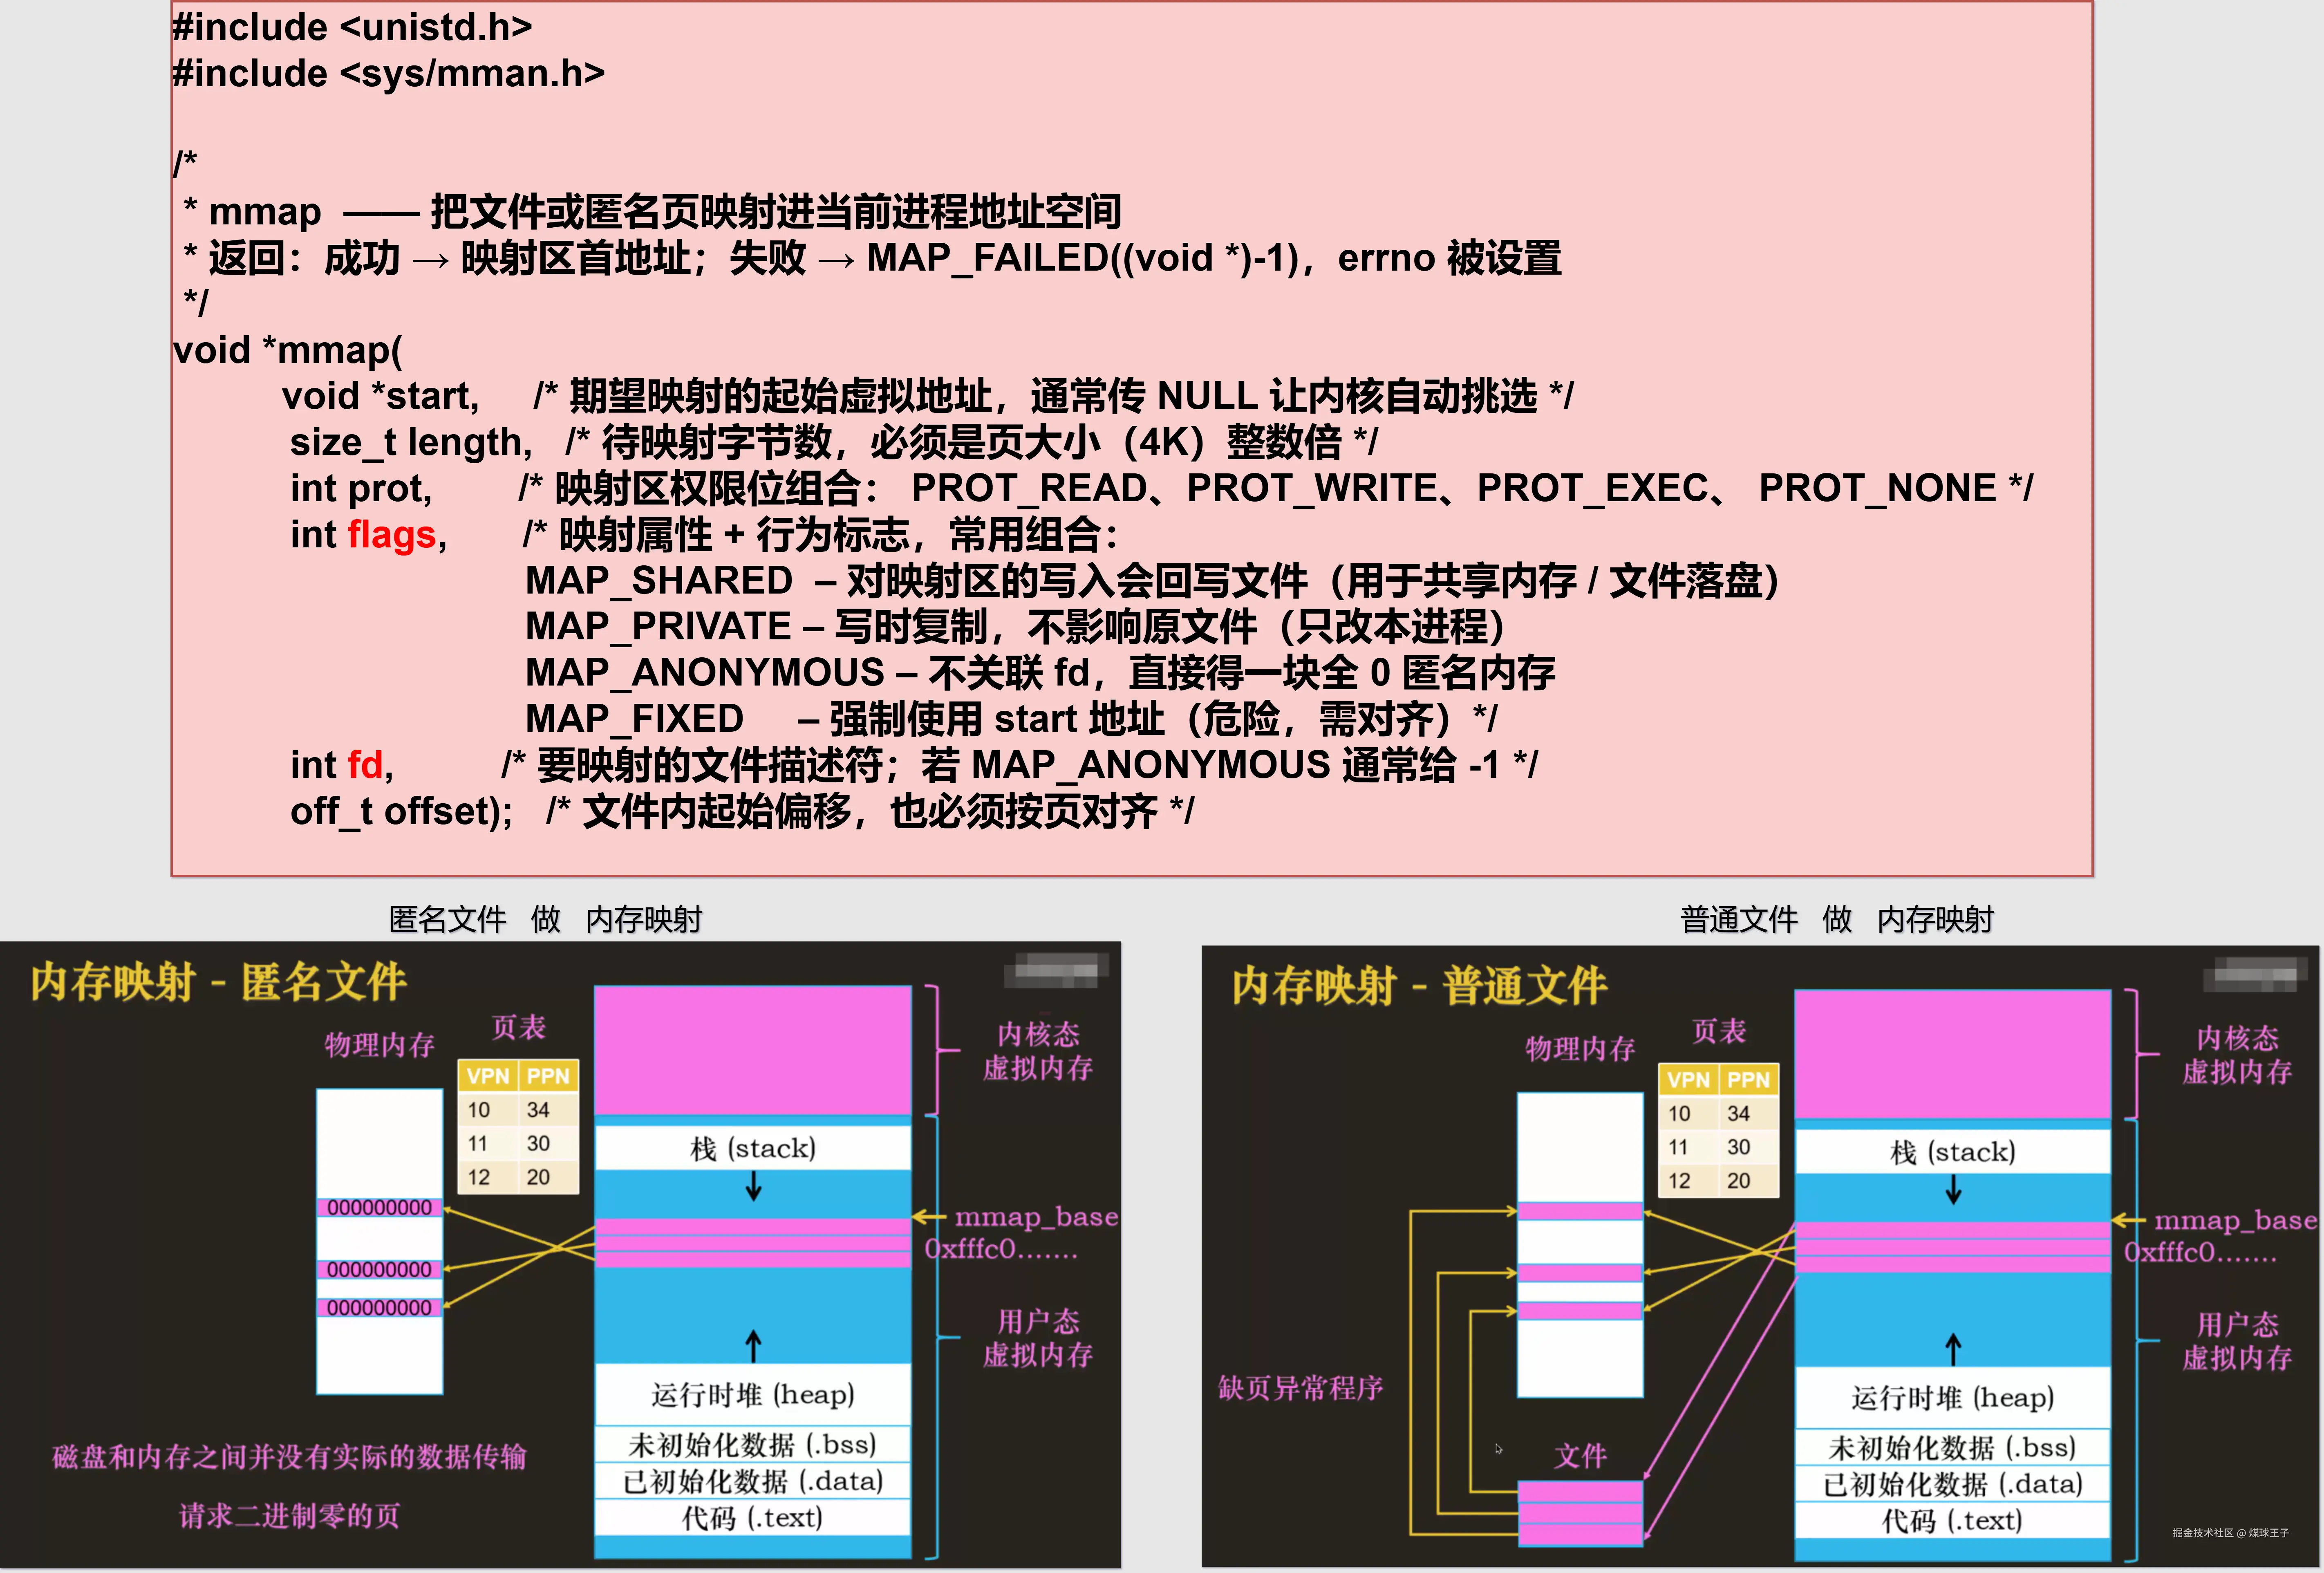This screenshot has width=2324, height=1573.
Task: Click the pink kernel memory block in anonymous-file diagram
Action: tap(752, 1050)
